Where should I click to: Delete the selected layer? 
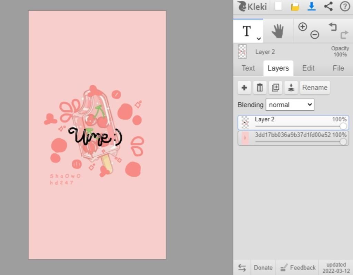tap(260, 88)
